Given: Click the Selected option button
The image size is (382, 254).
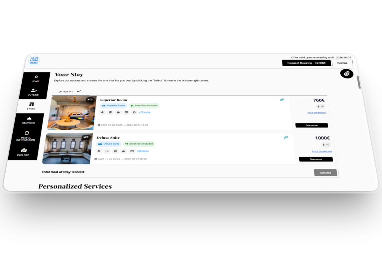Looking at the screenshot, I should (325, 173).
